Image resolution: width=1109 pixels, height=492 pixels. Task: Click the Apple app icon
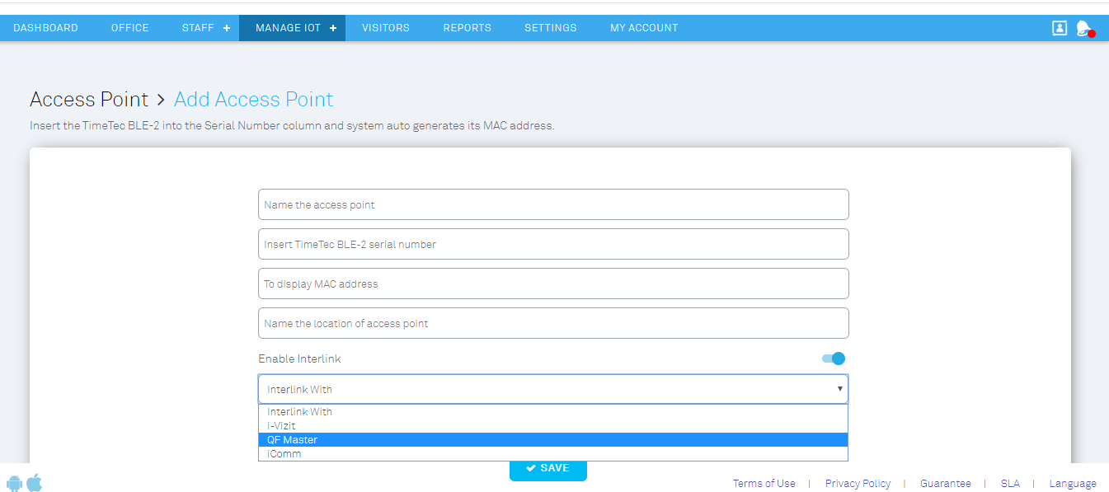click(34, 483)
